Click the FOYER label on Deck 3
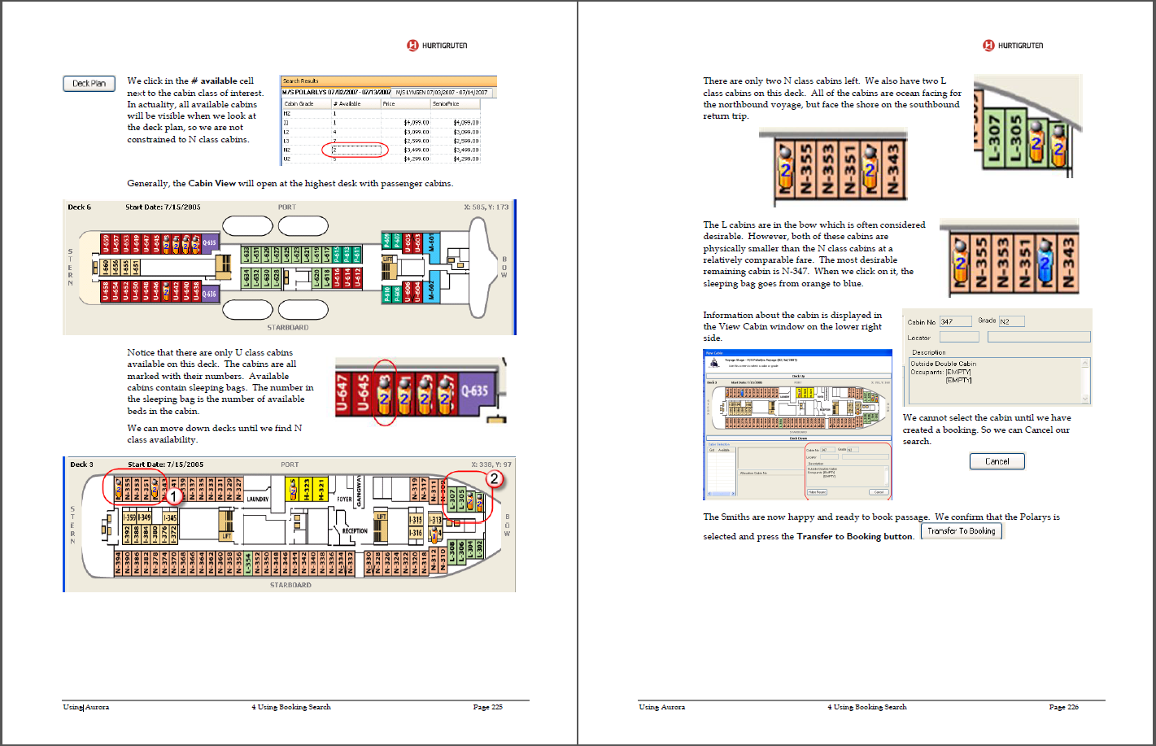This screenshot has height=746, width=1156. click(x=345, y=499)
